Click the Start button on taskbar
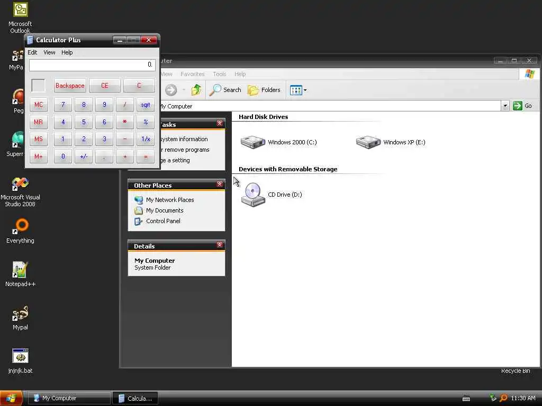The image size is (542, 406). pyautogui.click(x=12, y=398)
